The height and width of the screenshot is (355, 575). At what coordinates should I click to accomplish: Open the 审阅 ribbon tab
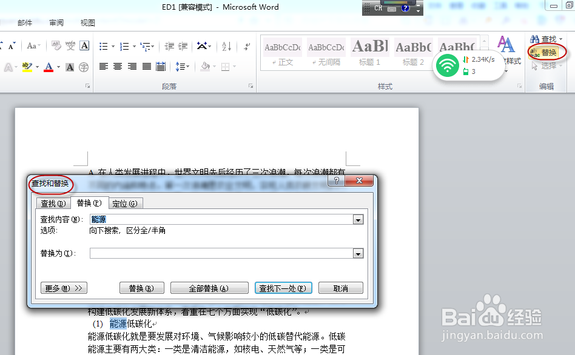[56, 22]
